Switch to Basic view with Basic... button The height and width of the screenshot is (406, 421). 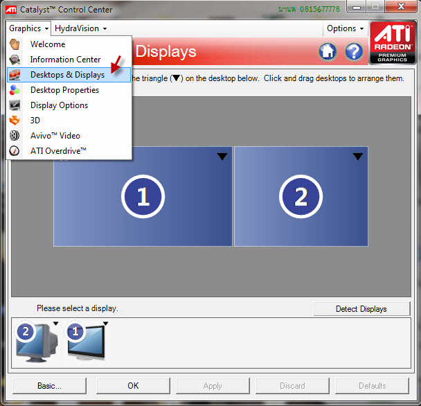tap(49, 386)
